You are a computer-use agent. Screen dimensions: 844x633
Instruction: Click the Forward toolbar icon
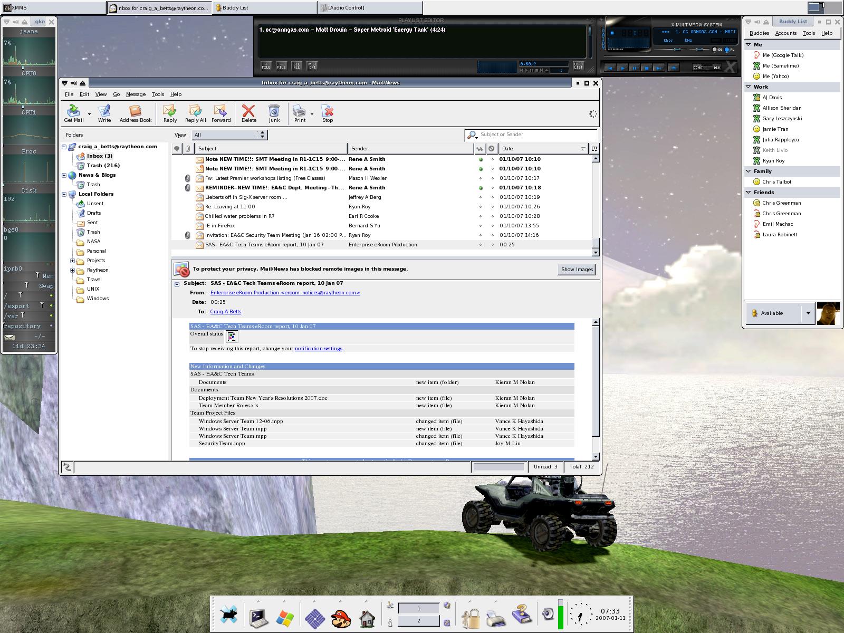[221, 113]
